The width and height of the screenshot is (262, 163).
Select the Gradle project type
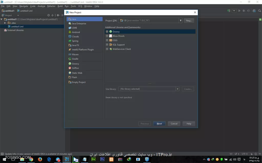(x=84, y=59)
